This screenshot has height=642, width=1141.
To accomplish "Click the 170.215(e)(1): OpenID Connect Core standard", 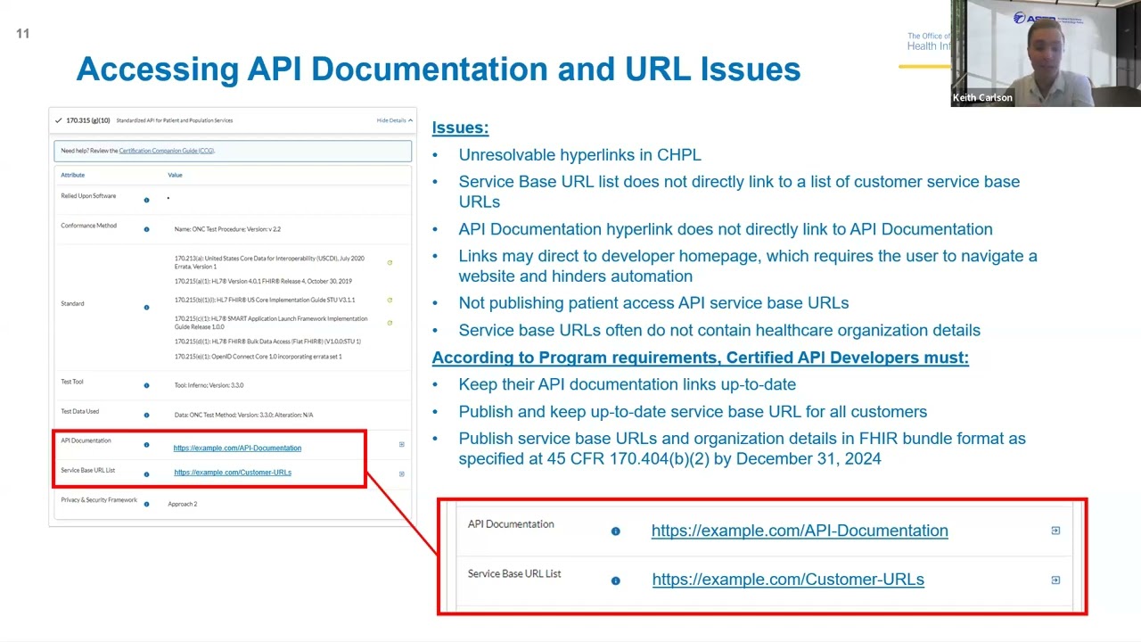I will tap(258, 357).
